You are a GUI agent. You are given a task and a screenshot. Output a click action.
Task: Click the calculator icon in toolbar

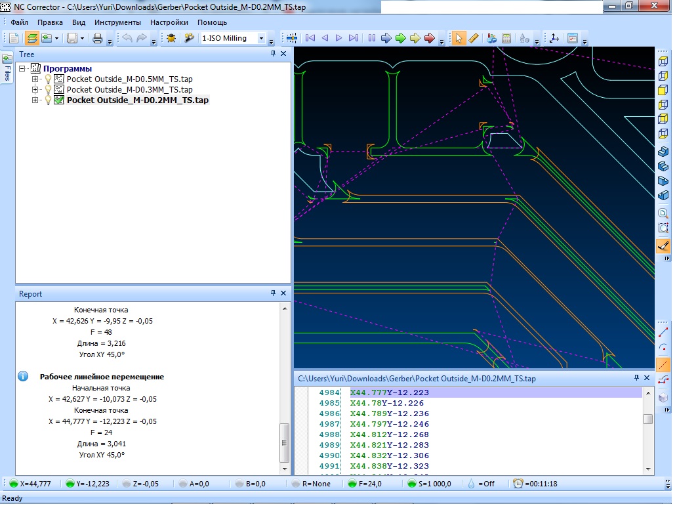[506, 38]
